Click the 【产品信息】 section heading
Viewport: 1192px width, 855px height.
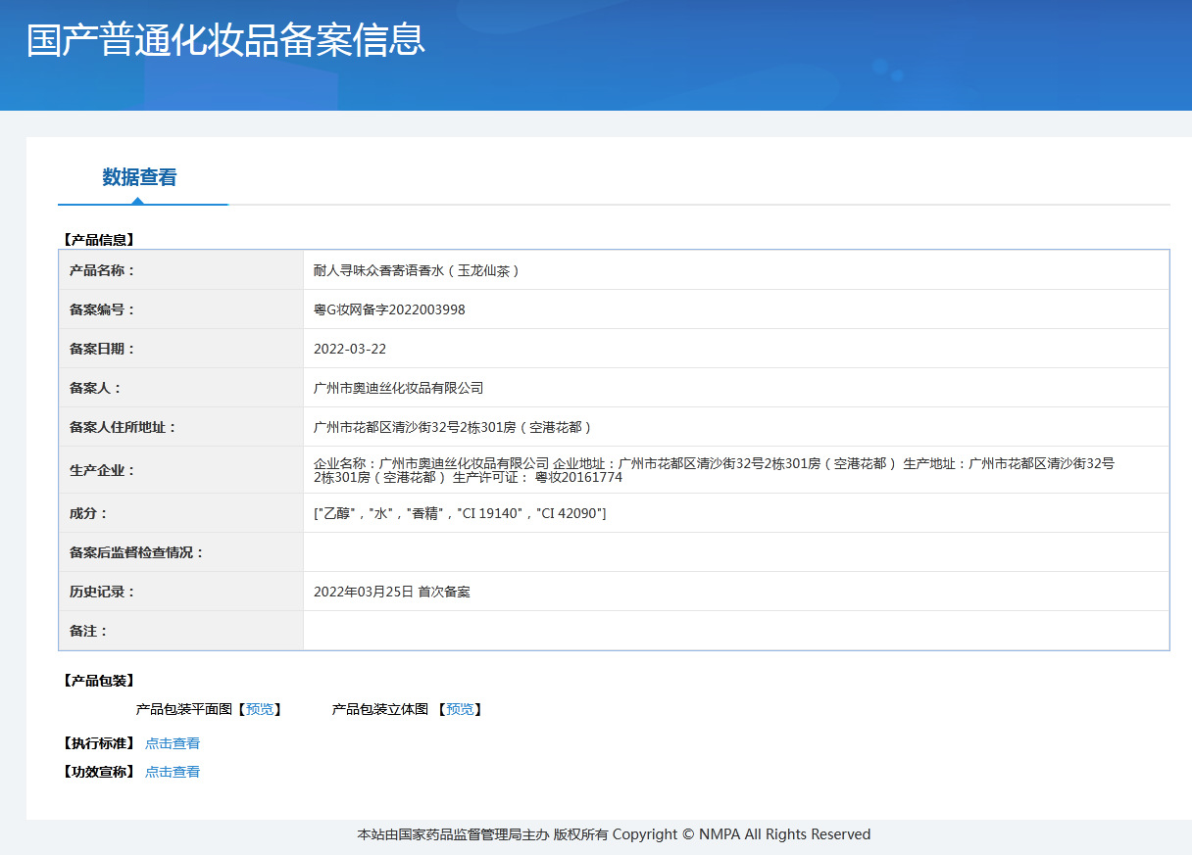[99, 238]
